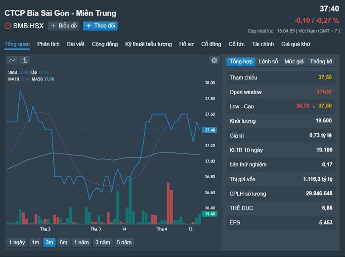
Task: Click the Theo dõi follow button
Action: coord(100,26)
